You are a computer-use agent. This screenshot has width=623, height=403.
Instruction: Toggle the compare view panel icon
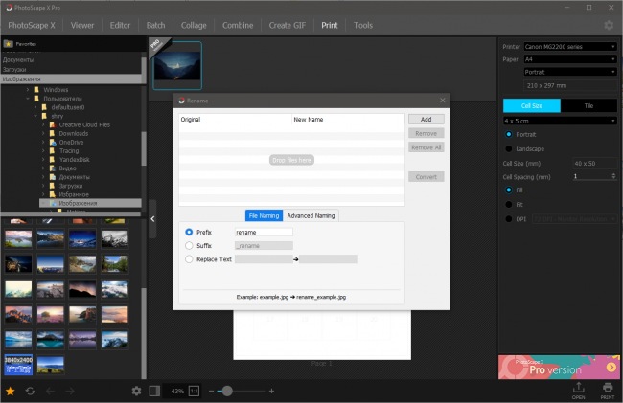[x=154, y=392]
